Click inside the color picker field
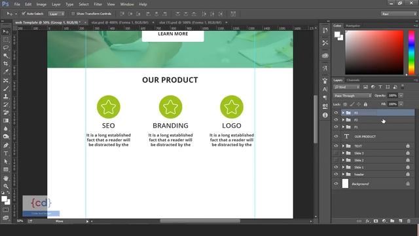 (374, 52)
